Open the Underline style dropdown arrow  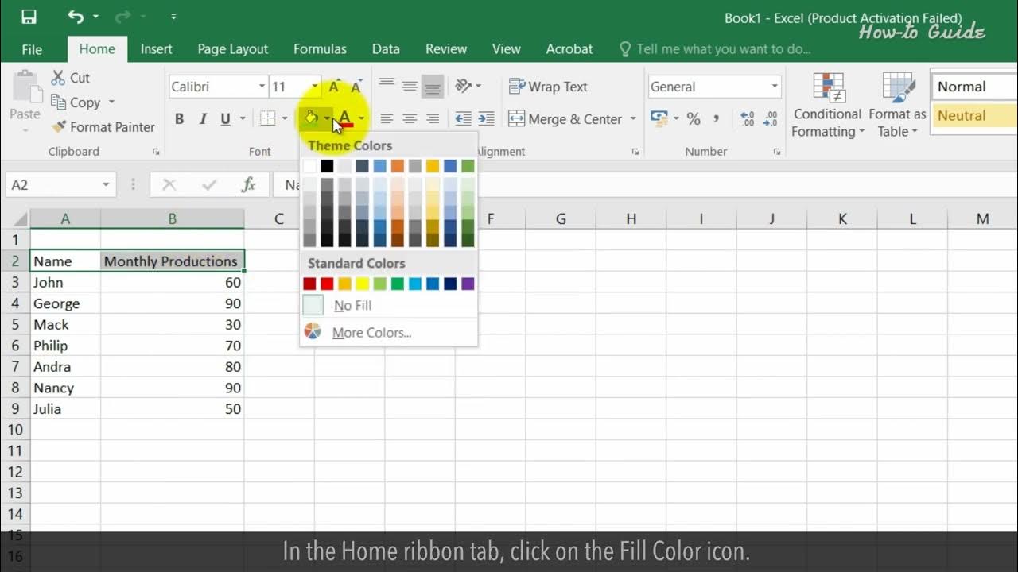click(242, 119)
